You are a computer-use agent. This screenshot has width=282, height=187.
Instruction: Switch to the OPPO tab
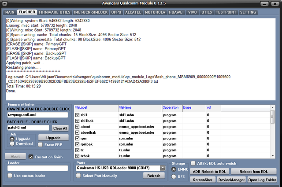point(116,12)
